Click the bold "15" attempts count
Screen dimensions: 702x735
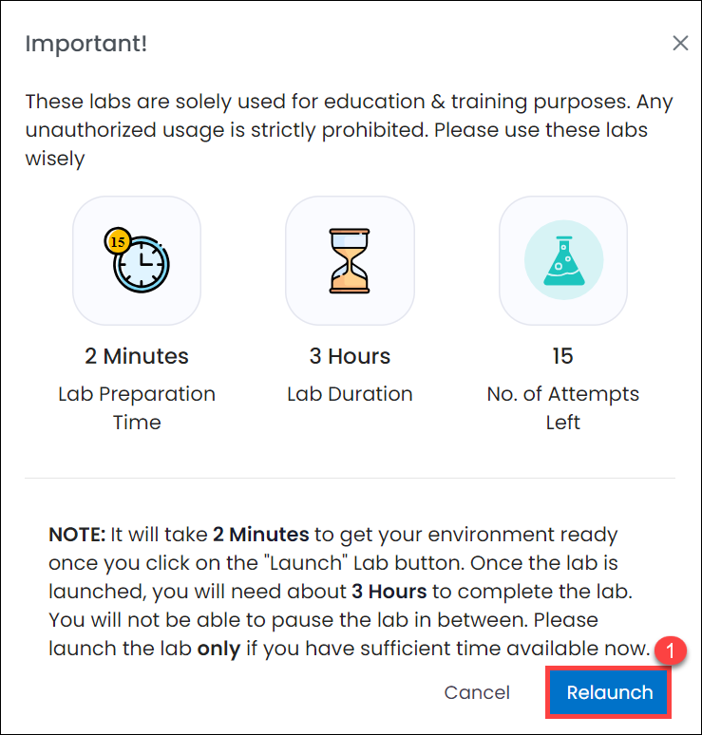(562, 356)
